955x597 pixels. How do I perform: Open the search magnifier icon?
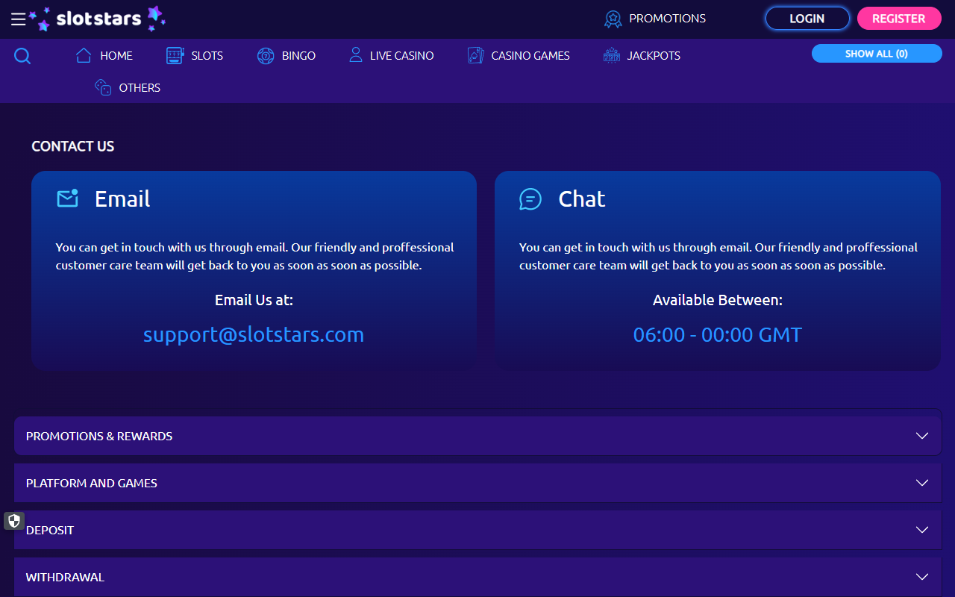point(22,55)
